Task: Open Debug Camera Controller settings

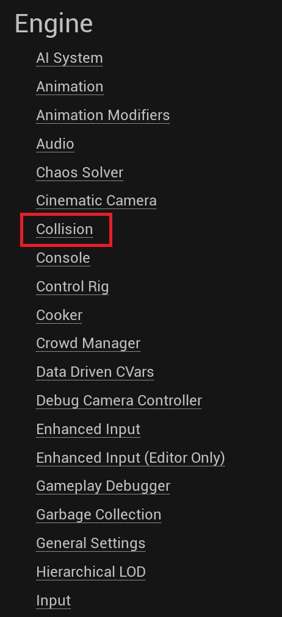Action: 119,401
